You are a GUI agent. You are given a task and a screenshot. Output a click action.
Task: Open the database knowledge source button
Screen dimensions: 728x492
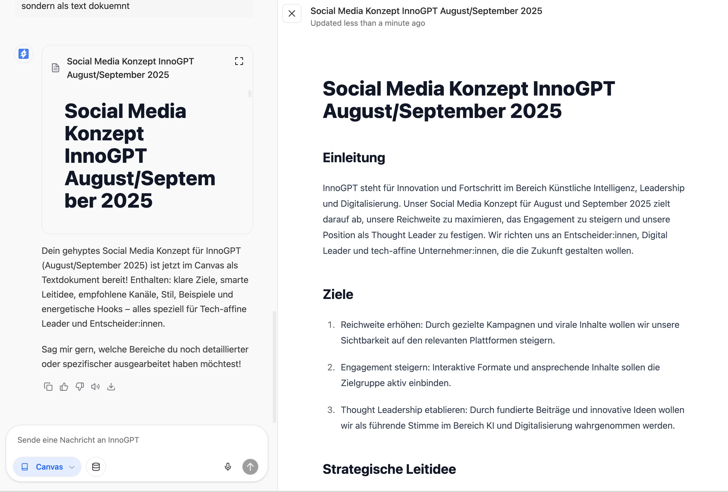[96, 467]
